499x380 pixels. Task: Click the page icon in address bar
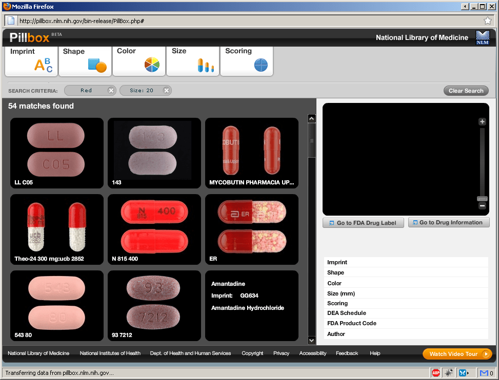[x=11, y=20]
